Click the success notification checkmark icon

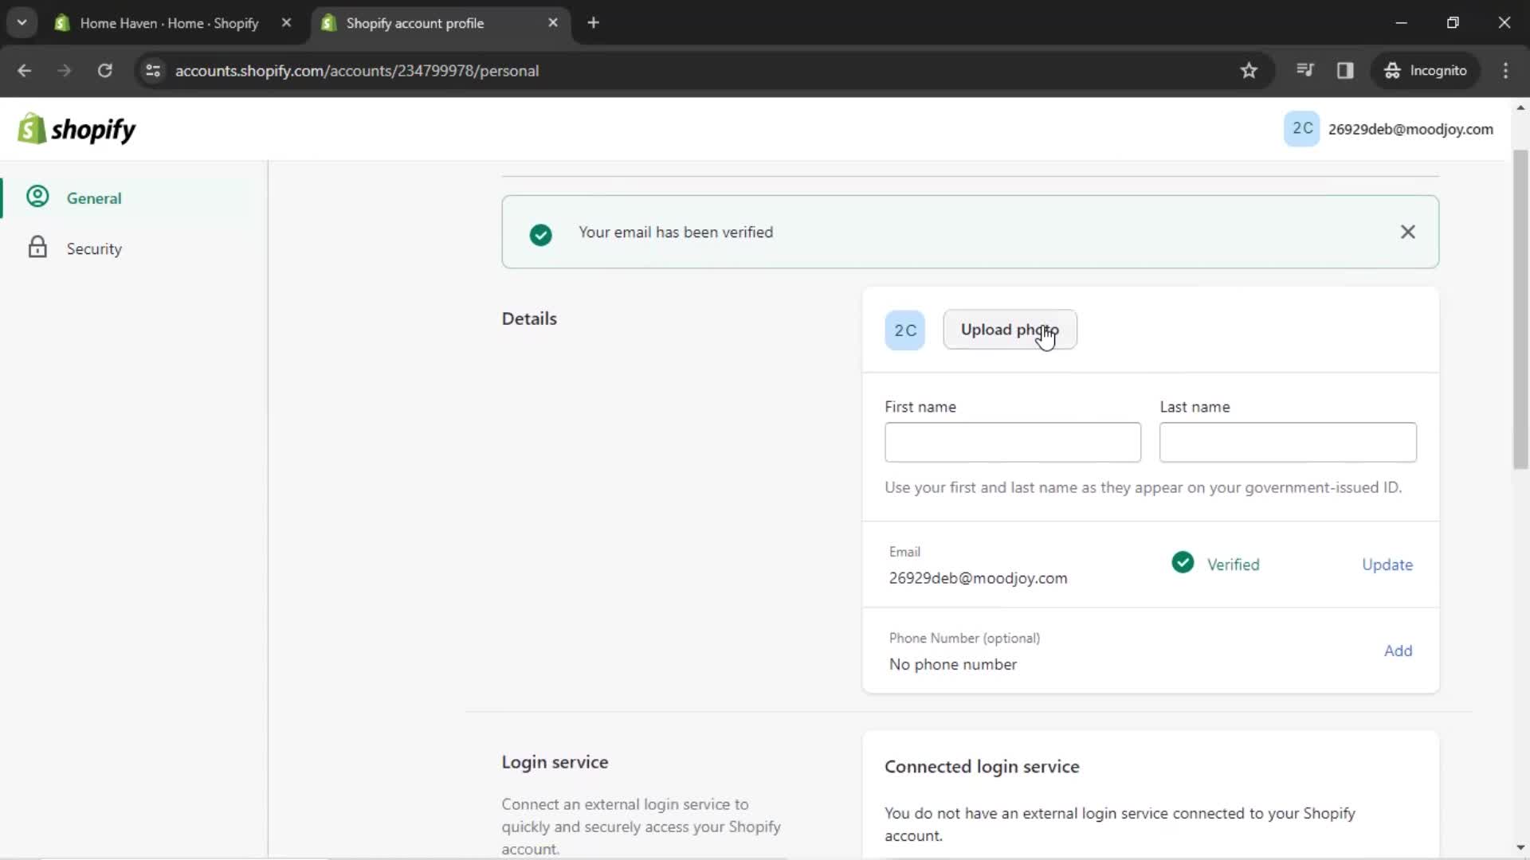tap(541, 232)
